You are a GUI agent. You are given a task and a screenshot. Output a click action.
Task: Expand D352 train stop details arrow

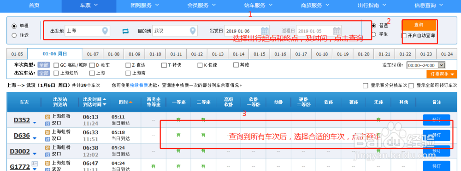point(35,122)
